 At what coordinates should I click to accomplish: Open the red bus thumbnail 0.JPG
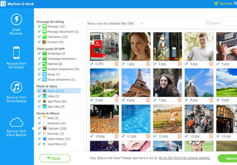click(104, 47)
